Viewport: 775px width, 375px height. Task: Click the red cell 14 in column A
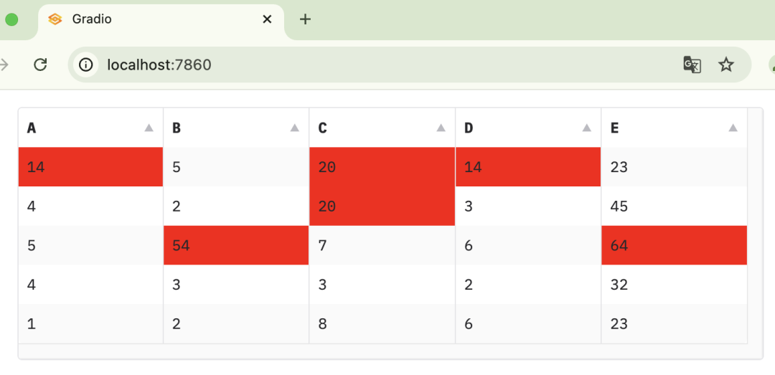click(x=90, y=167)
